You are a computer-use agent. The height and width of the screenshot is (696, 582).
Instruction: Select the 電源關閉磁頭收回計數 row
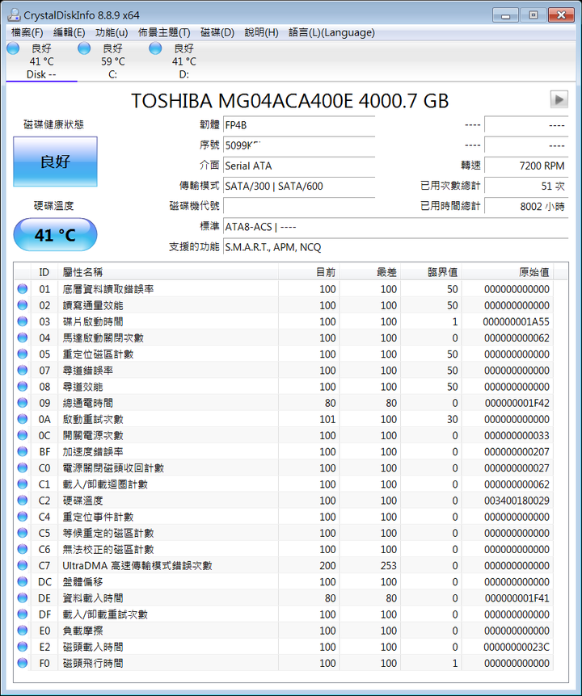284,467
